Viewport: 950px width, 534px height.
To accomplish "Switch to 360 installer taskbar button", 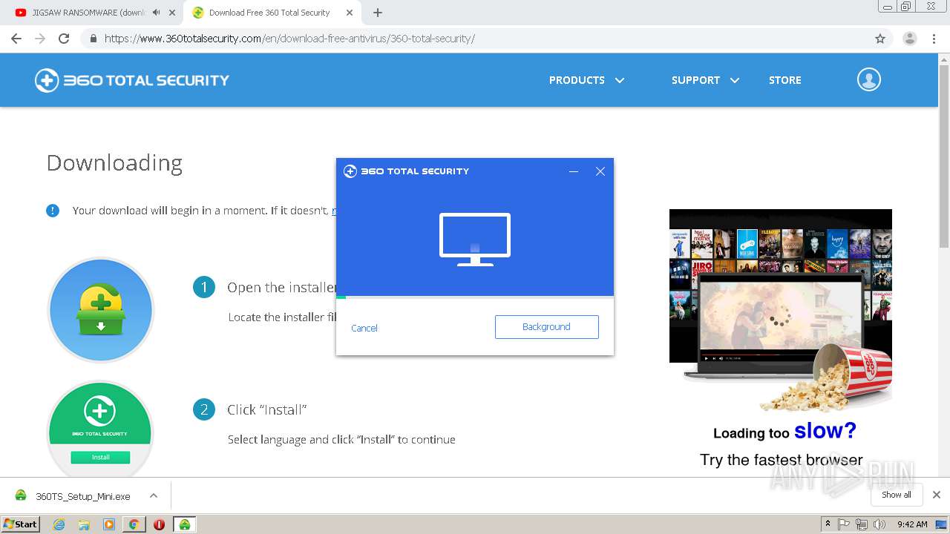I will tap(184, 524).
